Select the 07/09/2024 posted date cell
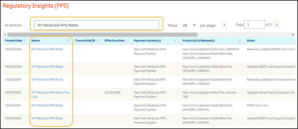Image resolution: width=298 pixels, height=129 pixels. coord(13,118)
